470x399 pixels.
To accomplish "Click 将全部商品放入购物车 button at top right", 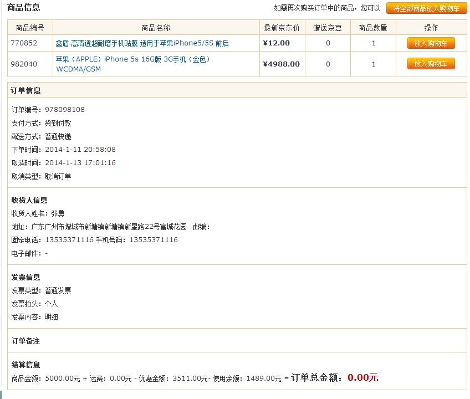I will click(x=431, y=8).
